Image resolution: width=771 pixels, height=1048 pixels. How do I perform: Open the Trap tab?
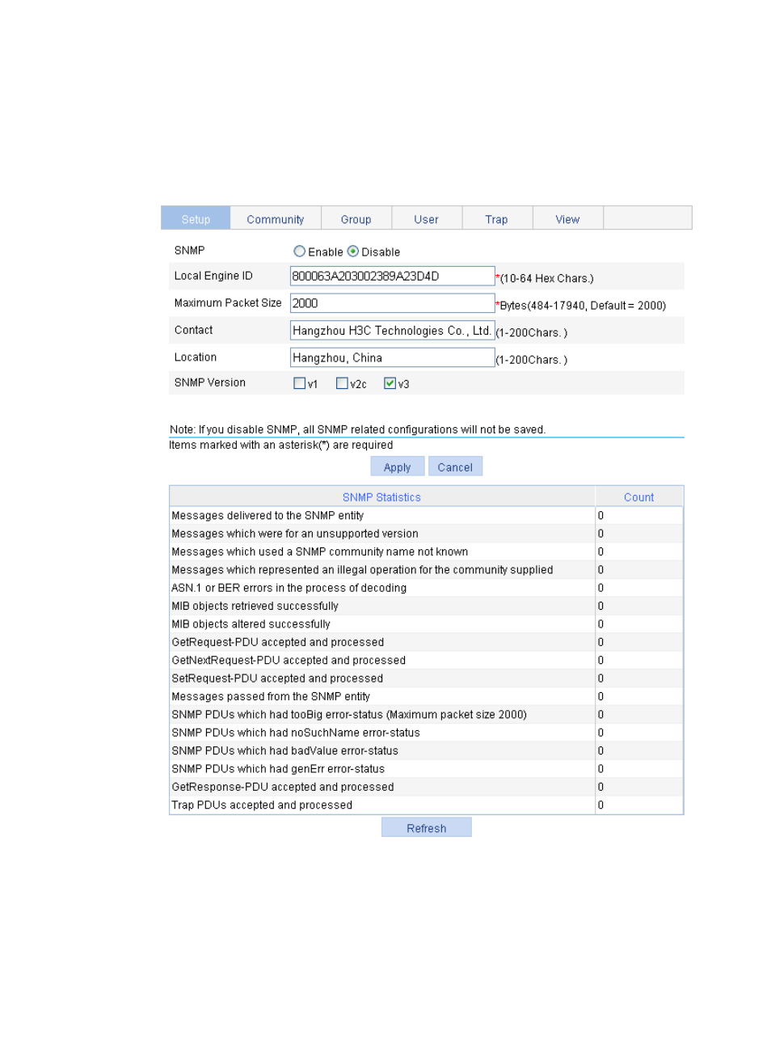(x=496, y=219)
